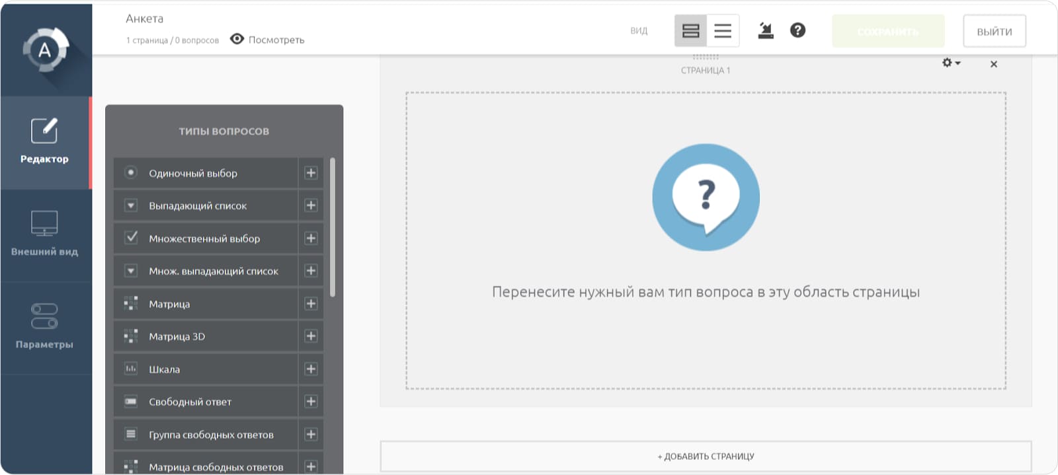Add Одиночный выбор with plus button
Image resolution: width=1058 pixels, height=475 pixels.
pos(311,173)
